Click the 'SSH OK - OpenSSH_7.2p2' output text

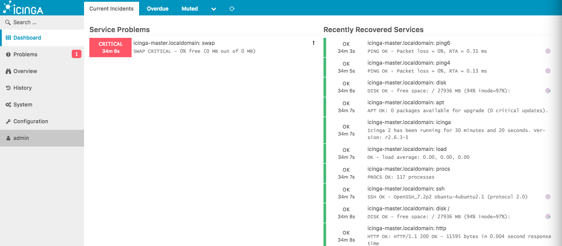point(447,197)
